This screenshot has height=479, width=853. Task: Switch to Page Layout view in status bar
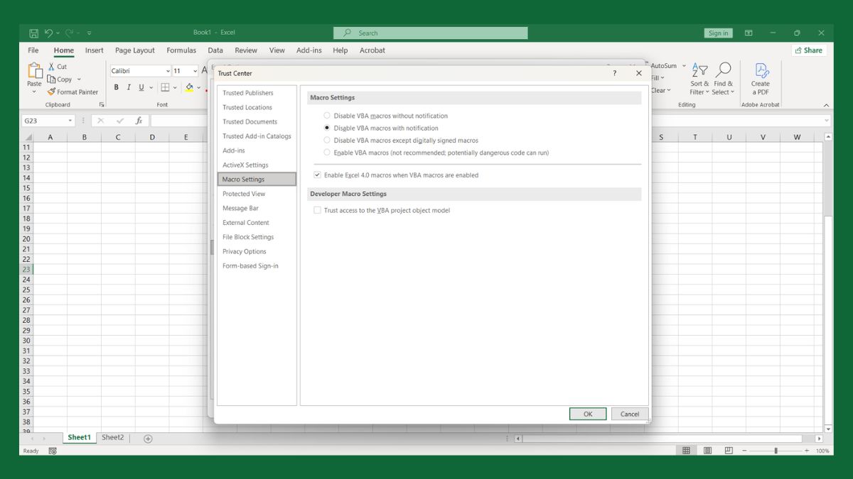click(707, 451)
